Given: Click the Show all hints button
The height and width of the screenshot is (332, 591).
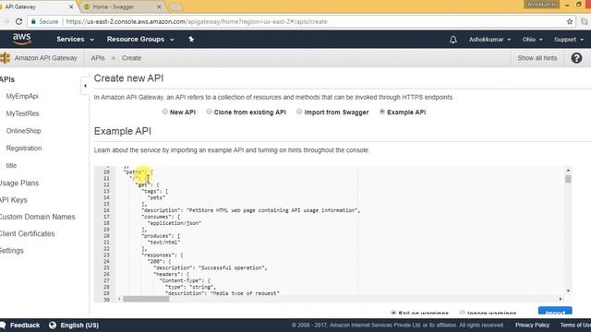Looking at the screenshot, I should pos(537,58).
